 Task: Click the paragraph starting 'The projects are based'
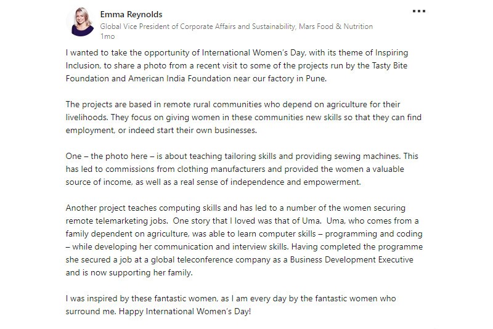click(243, 117)
